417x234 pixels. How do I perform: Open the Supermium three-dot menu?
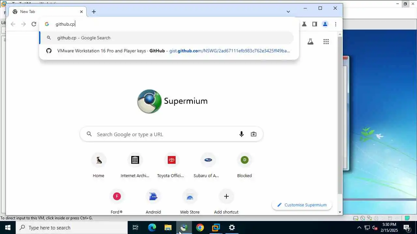point(336,24)
